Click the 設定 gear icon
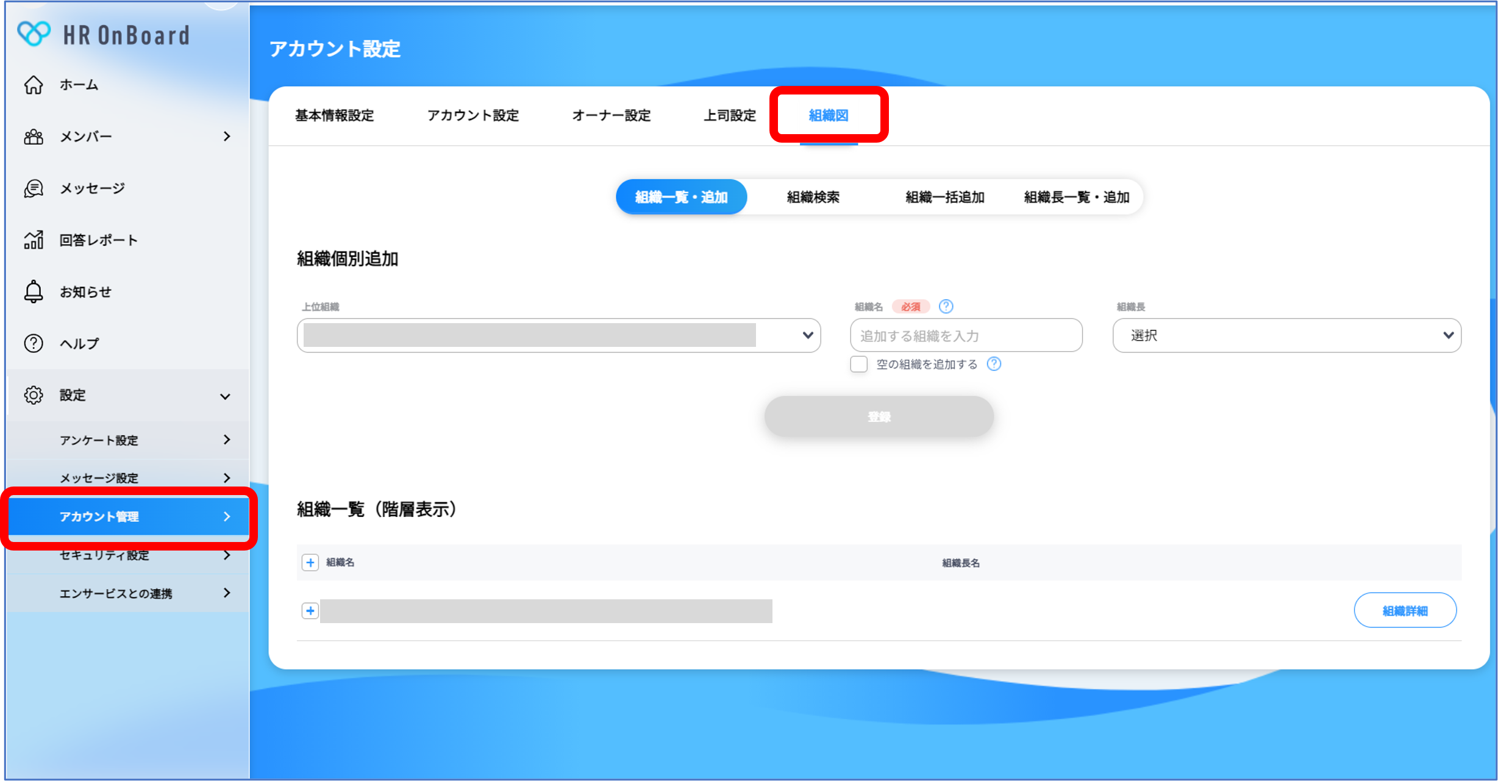 [34, 395]
